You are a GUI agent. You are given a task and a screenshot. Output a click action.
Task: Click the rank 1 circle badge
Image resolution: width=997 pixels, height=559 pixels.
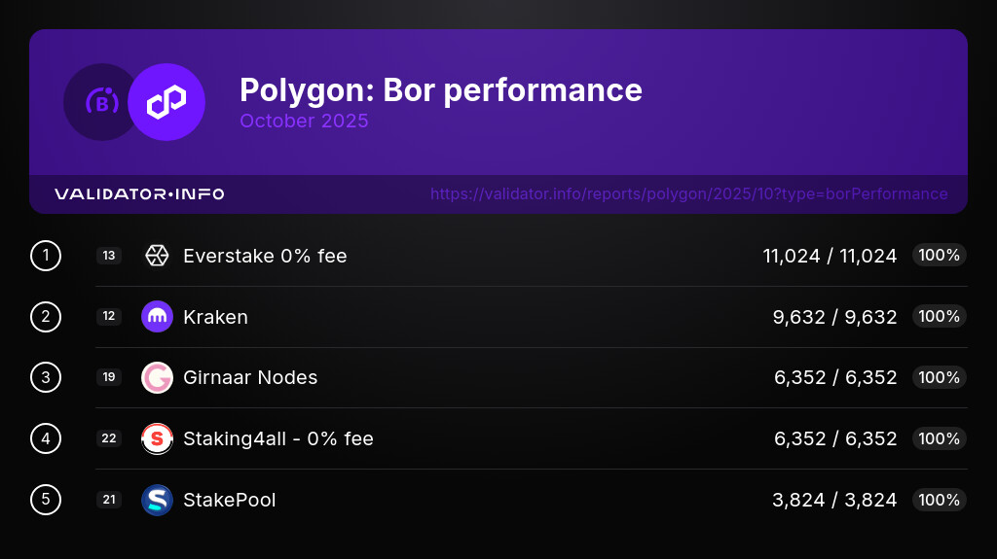[x=46, y=256]
